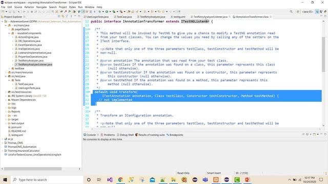Collapse the src/main/java folder
This screenshot has width=328, height=184.
click(x=6, y=26)
